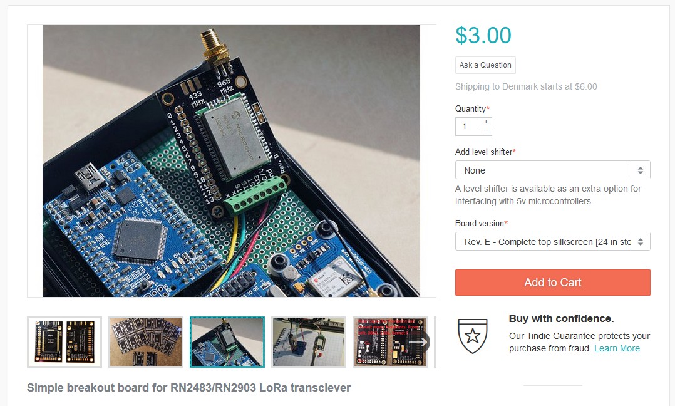Image resolution: width=675 pixels, height=406 pixels.
Task: Open the Board version dropdown
Action: (x=553, y=242)
